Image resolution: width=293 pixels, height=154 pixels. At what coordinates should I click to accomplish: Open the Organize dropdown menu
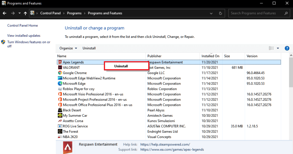point(68,48)
